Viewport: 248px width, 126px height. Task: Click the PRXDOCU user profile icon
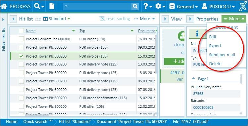pos(204,6)
